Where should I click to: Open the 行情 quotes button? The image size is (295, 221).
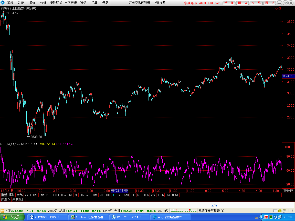pyautogui.click(x=229, y=3)
